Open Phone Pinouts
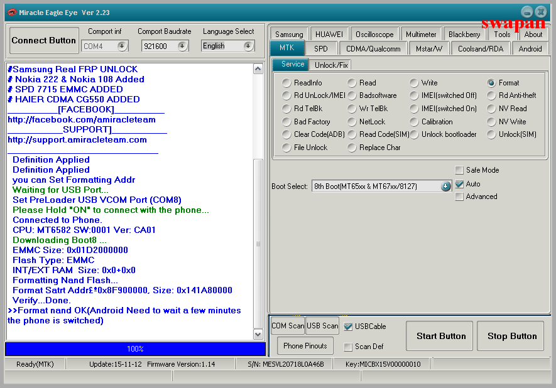 305,346
